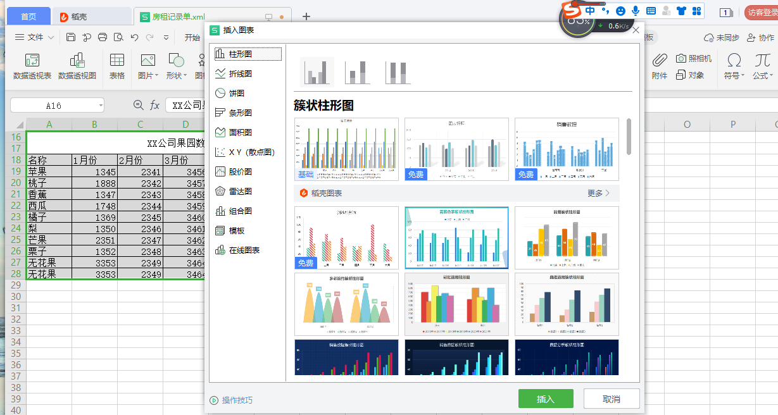Screen dimensions: 778x415
Task: Click 未同步 sync status
Action: coord(722,38)
